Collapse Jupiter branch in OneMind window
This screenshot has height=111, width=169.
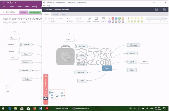(76, 46)
